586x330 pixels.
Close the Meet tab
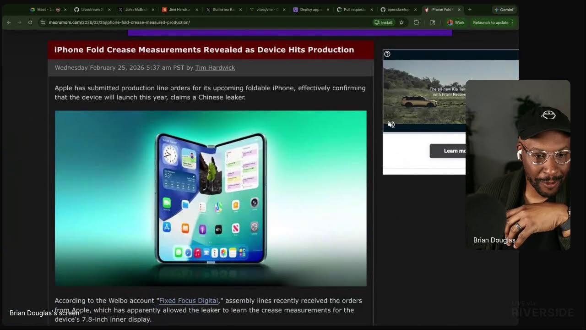coord(65,10)
